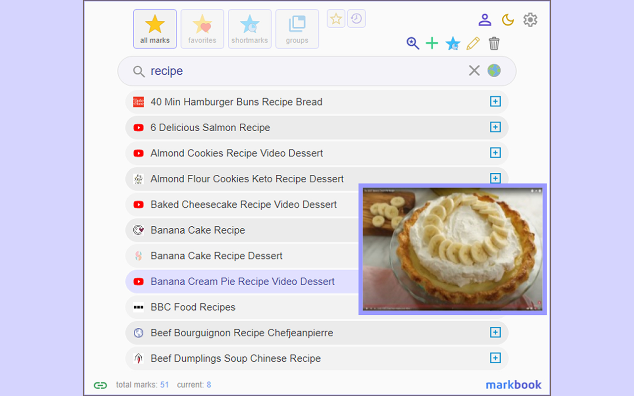Expand details for 40 Min Hamburger Buns Recipe Bread
Screen dimensions: 634x396
[x=495, y=101]
